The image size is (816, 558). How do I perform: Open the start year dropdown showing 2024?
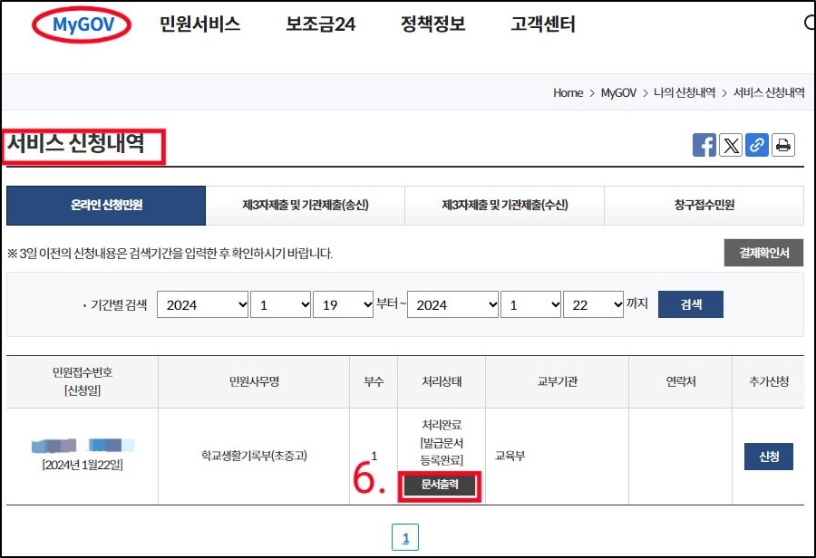202,304
